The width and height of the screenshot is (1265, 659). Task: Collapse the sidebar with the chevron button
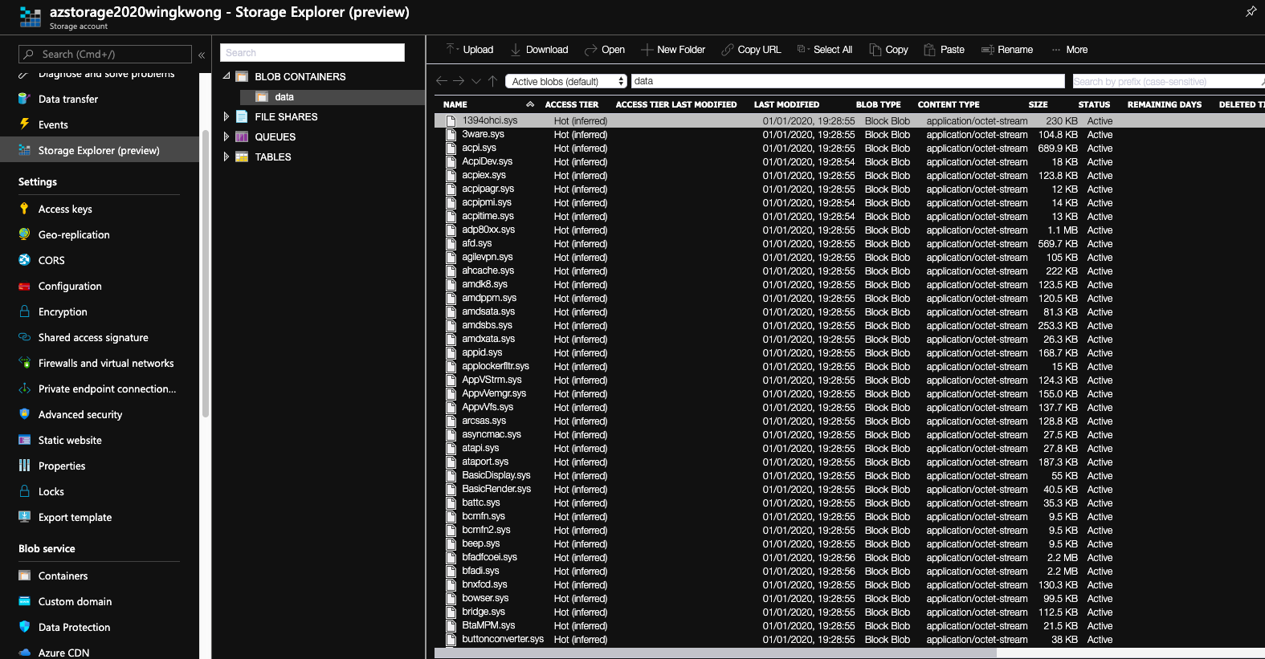click(x=202, y=55)
